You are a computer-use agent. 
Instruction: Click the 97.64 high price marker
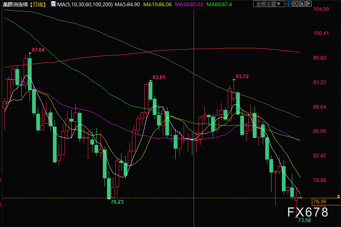coord(38,50)
